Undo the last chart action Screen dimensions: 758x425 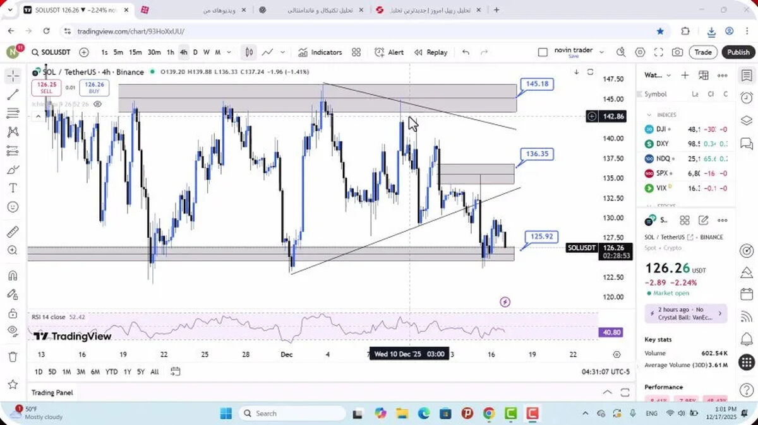pyautogui.click(x=466, y=52)
